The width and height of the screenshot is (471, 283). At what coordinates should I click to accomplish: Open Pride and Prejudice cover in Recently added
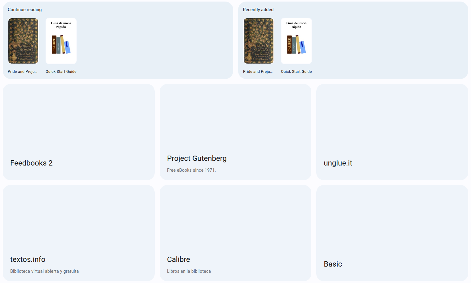click(259, 41)
